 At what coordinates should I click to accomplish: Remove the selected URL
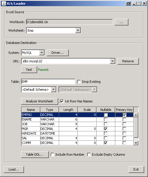(x=128, y=61)
